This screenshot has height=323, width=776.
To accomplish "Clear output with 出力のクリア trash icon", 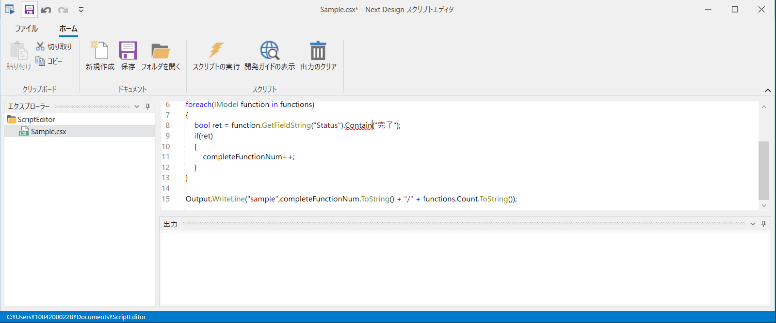I will 318,56.
